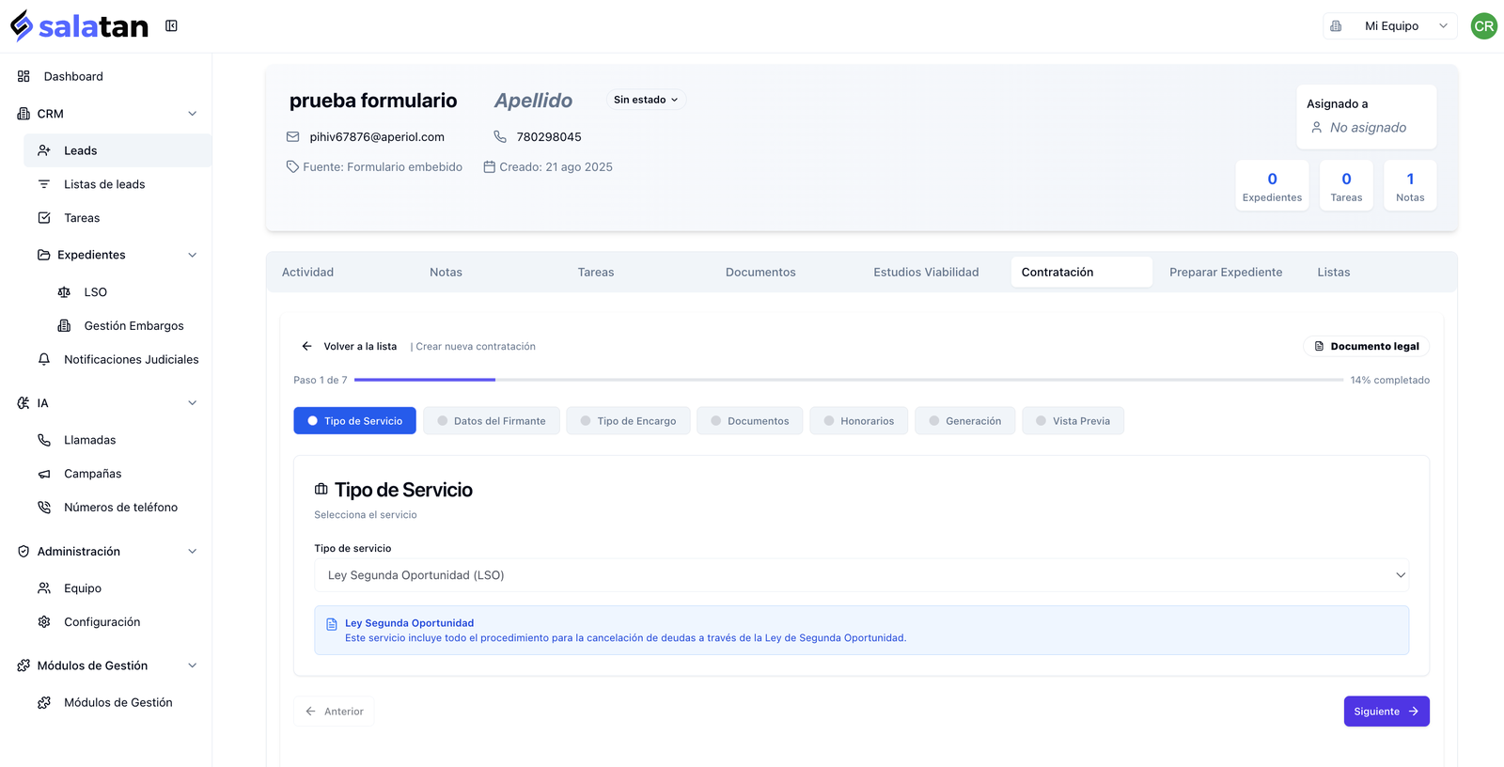Image resolution: width=1504 pixels, height=767 pixels.
Task: Click the salatan logo
Action: pos(79,25)
